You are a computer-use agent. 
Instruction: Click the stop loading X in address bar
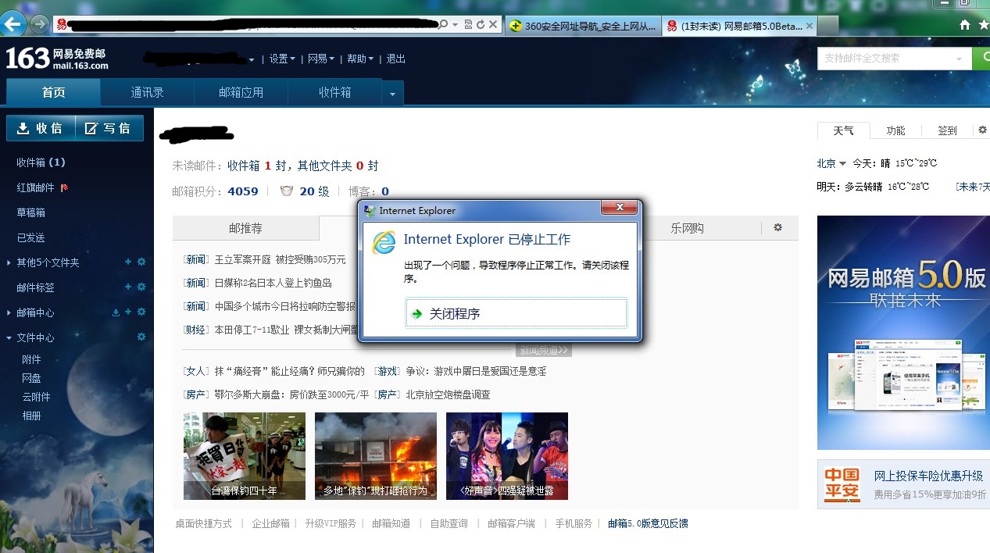492,25
